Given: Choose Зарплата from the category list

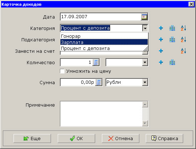Looking at the screenshot, I should pyautogui.click(x=104, y=42).
